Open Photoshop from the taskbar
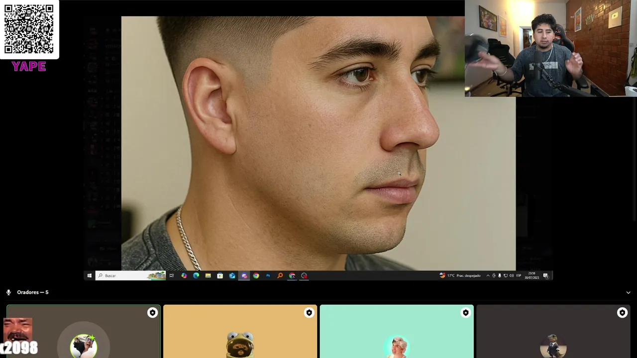The image size is (637, 358). click(268, 275)
